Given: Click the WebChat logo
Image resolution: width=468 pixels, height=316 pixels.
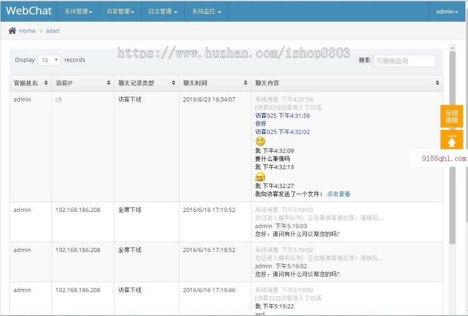Looking at the screenshot, I should click(29, 11).
